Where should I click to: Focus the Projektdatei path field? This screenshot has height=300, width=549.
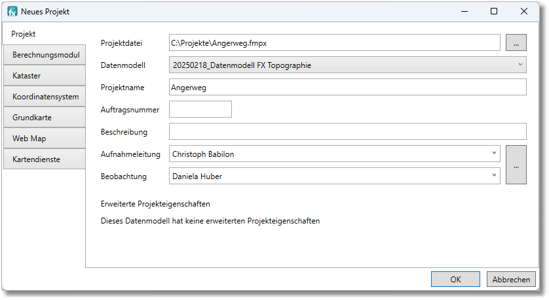tap(334, 43)
